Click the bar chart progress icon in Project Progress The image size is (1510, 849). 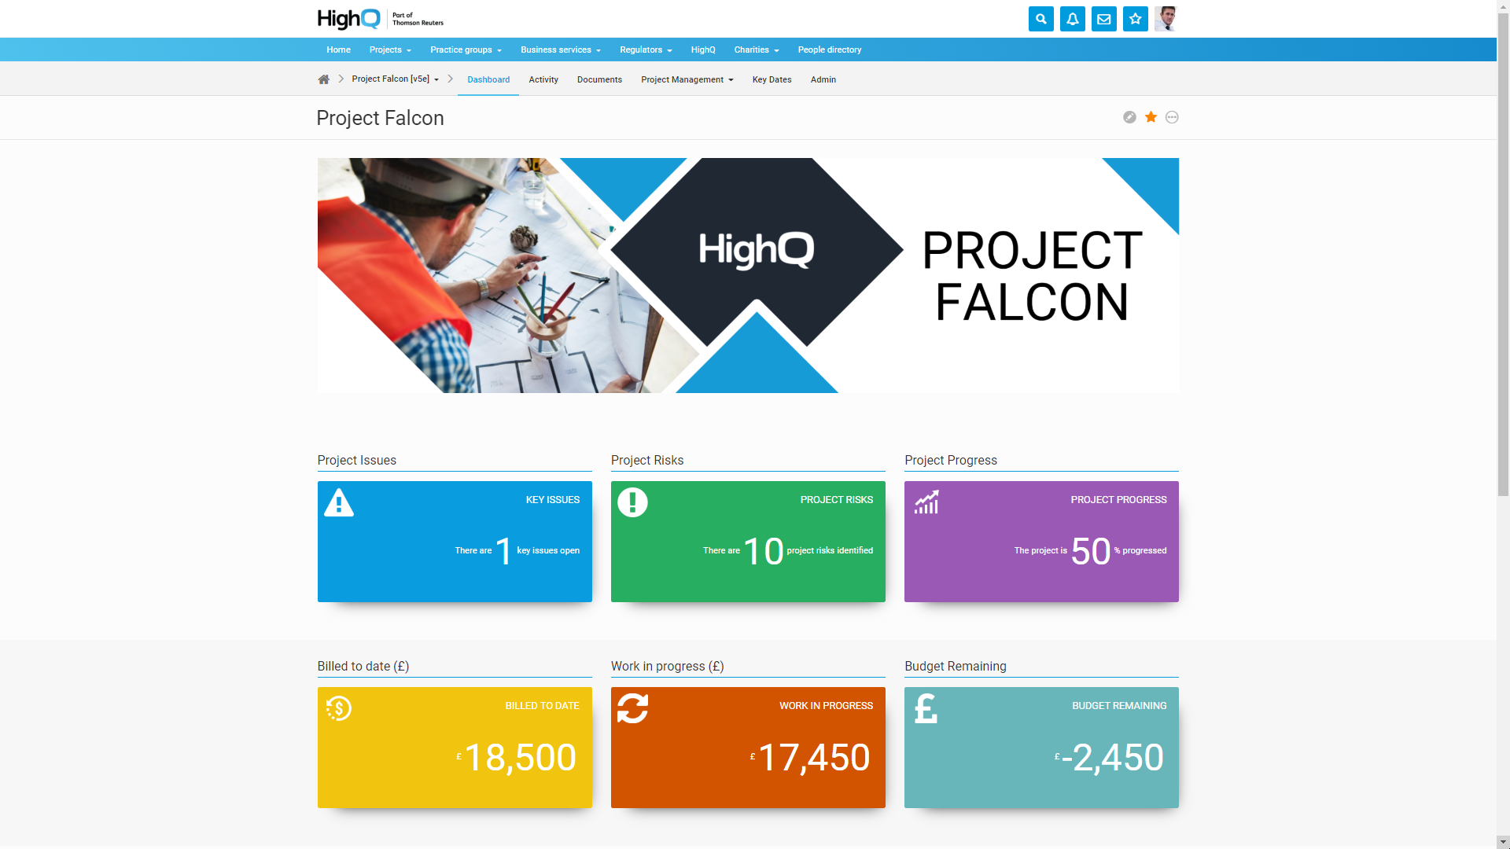click(x=926, y=502)
